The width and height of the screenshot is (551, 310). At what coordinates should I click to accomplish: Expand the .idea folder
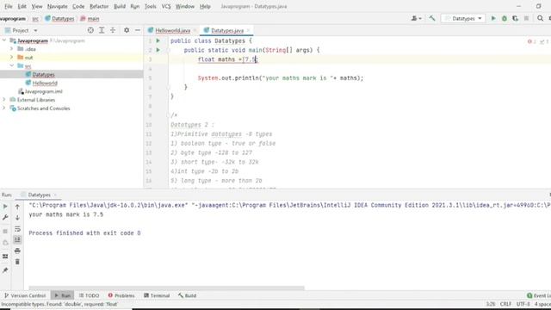(11, 49)
